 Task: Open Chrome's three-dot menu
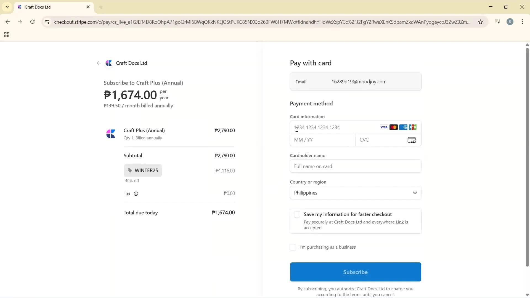click(523, 22)
